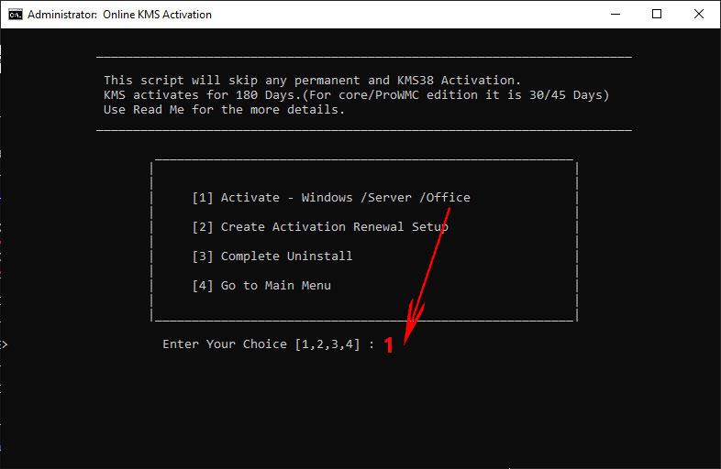Open the console system menu icon
The image size is (721, 469).
16,15
